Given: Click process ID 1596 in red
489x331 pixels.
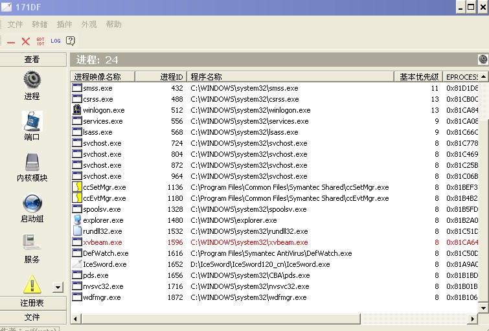Looking at the screenshot, I should [175, 242].
